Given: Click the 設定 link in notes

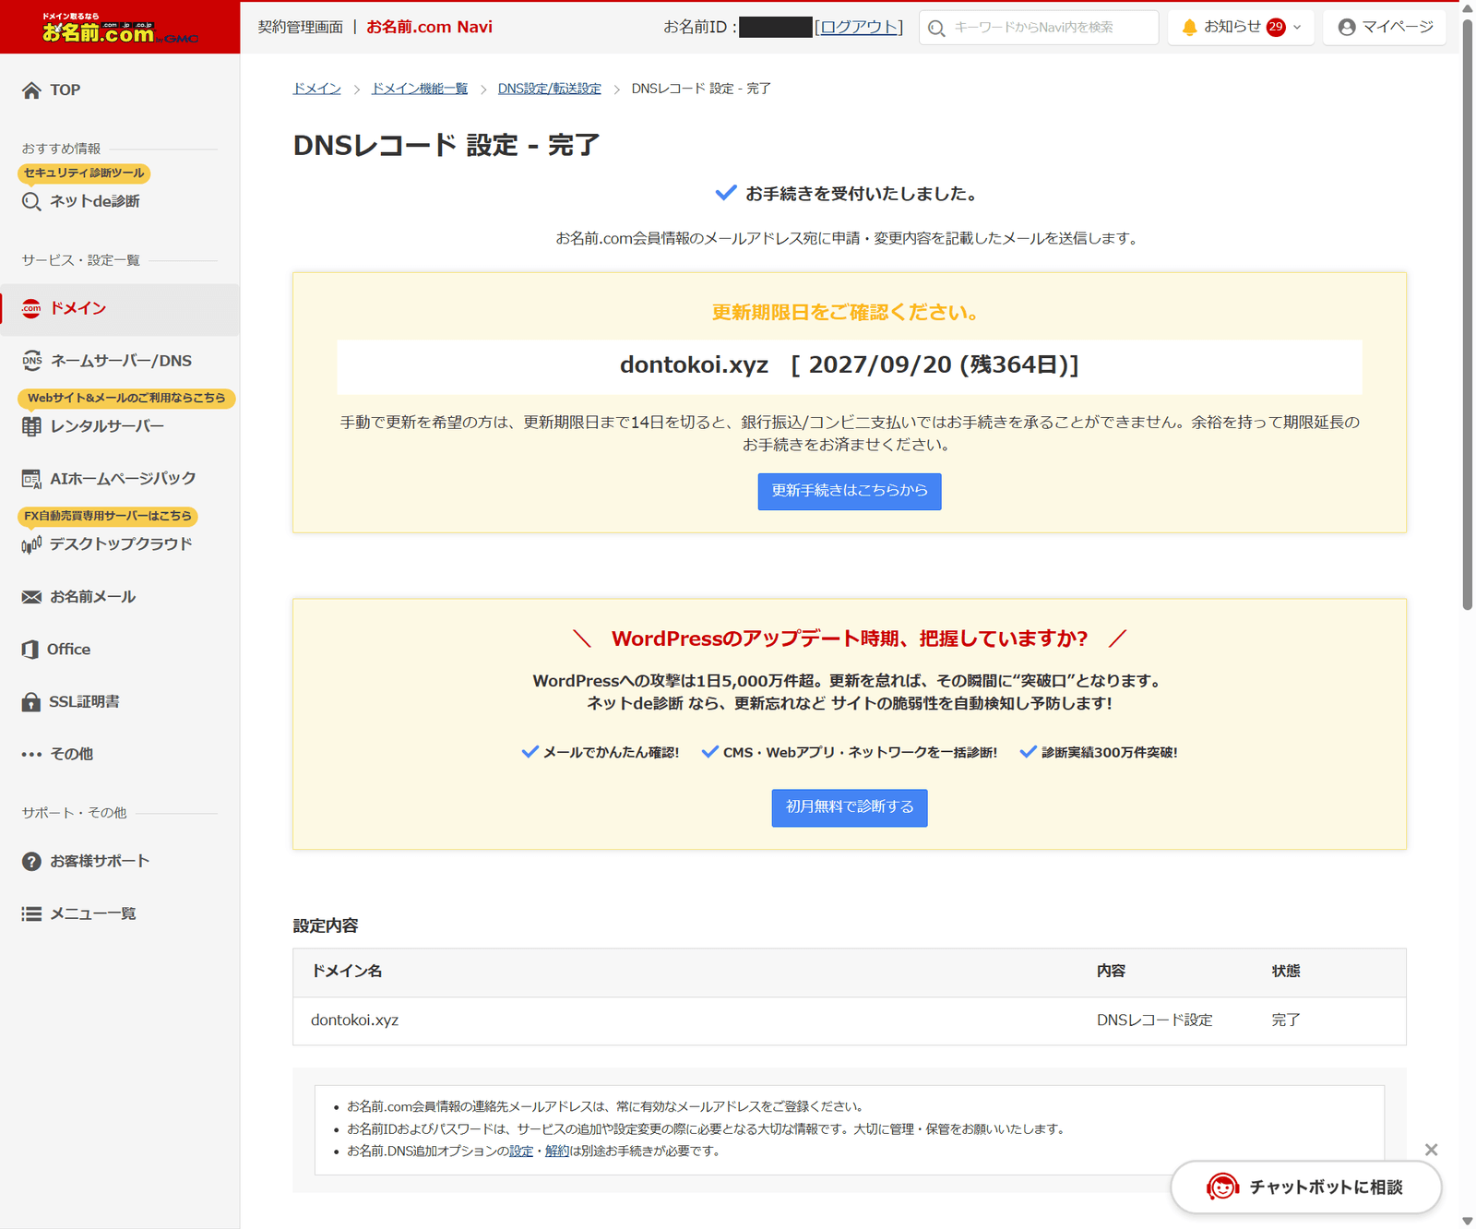Looking at the screenshot, I should click(x=521, y=1151).
